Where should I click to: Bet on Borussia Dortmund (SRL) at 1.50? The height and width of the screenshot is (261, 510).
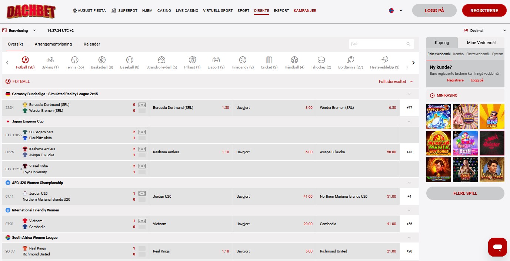191,108
